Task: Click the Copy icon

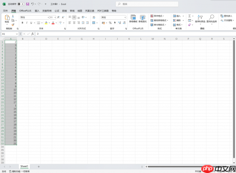Action: 13,21
